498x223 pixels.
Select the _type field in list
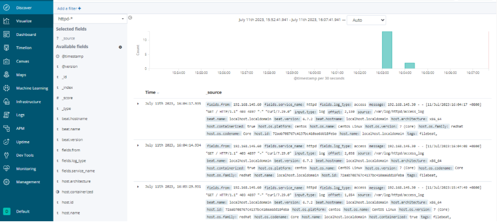click(x=67, y=108)
